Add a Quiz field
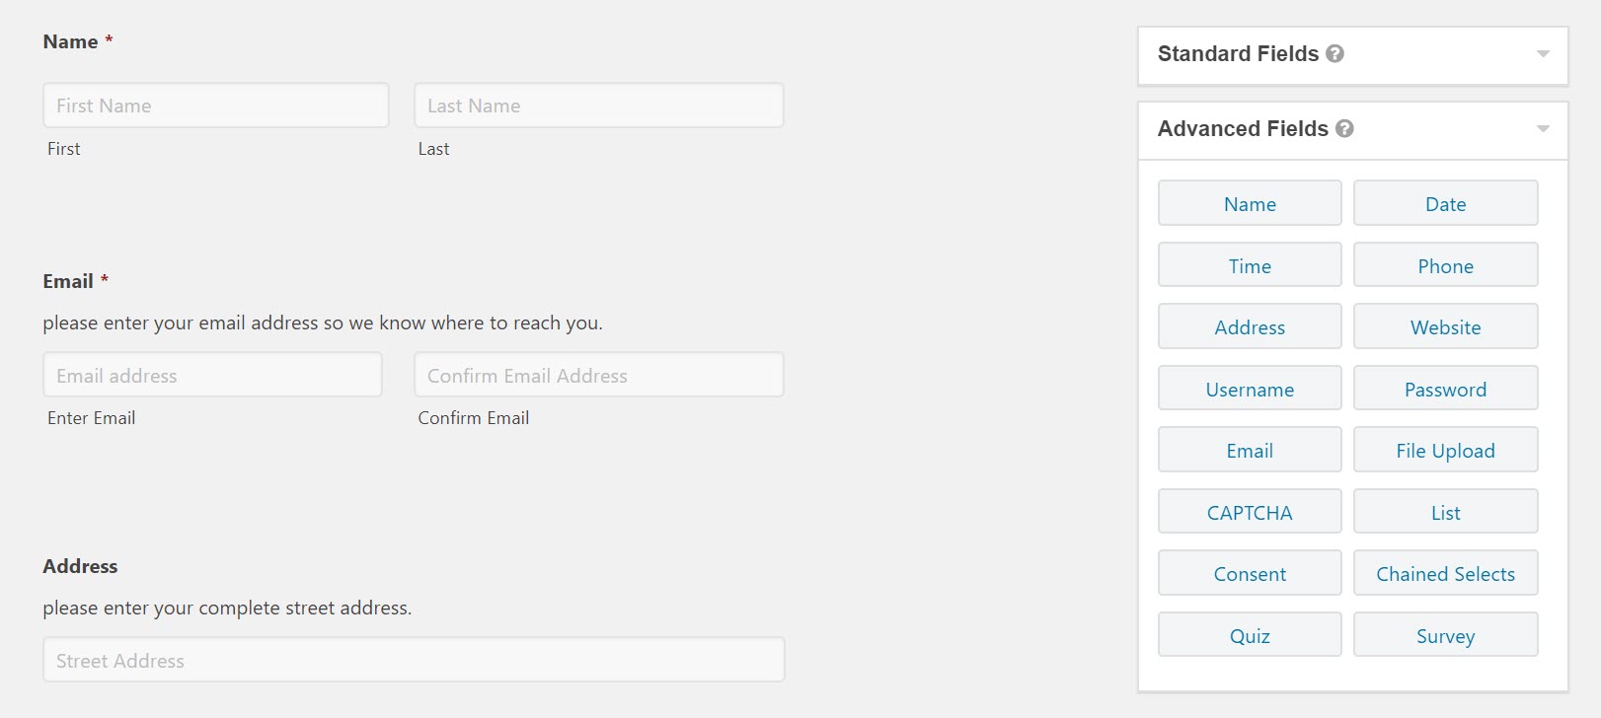The image size is (1601, 718). pos(1250,635)
